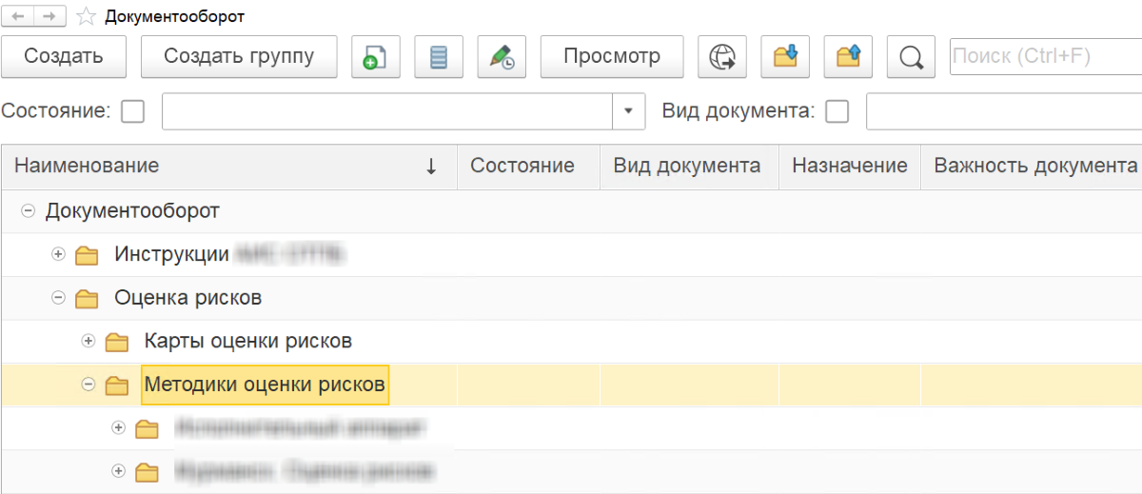Image resolution: width=1142 pixels, height=494 pixels.
Task: Go back using the left arrow
Action: [x=18, y=16]
